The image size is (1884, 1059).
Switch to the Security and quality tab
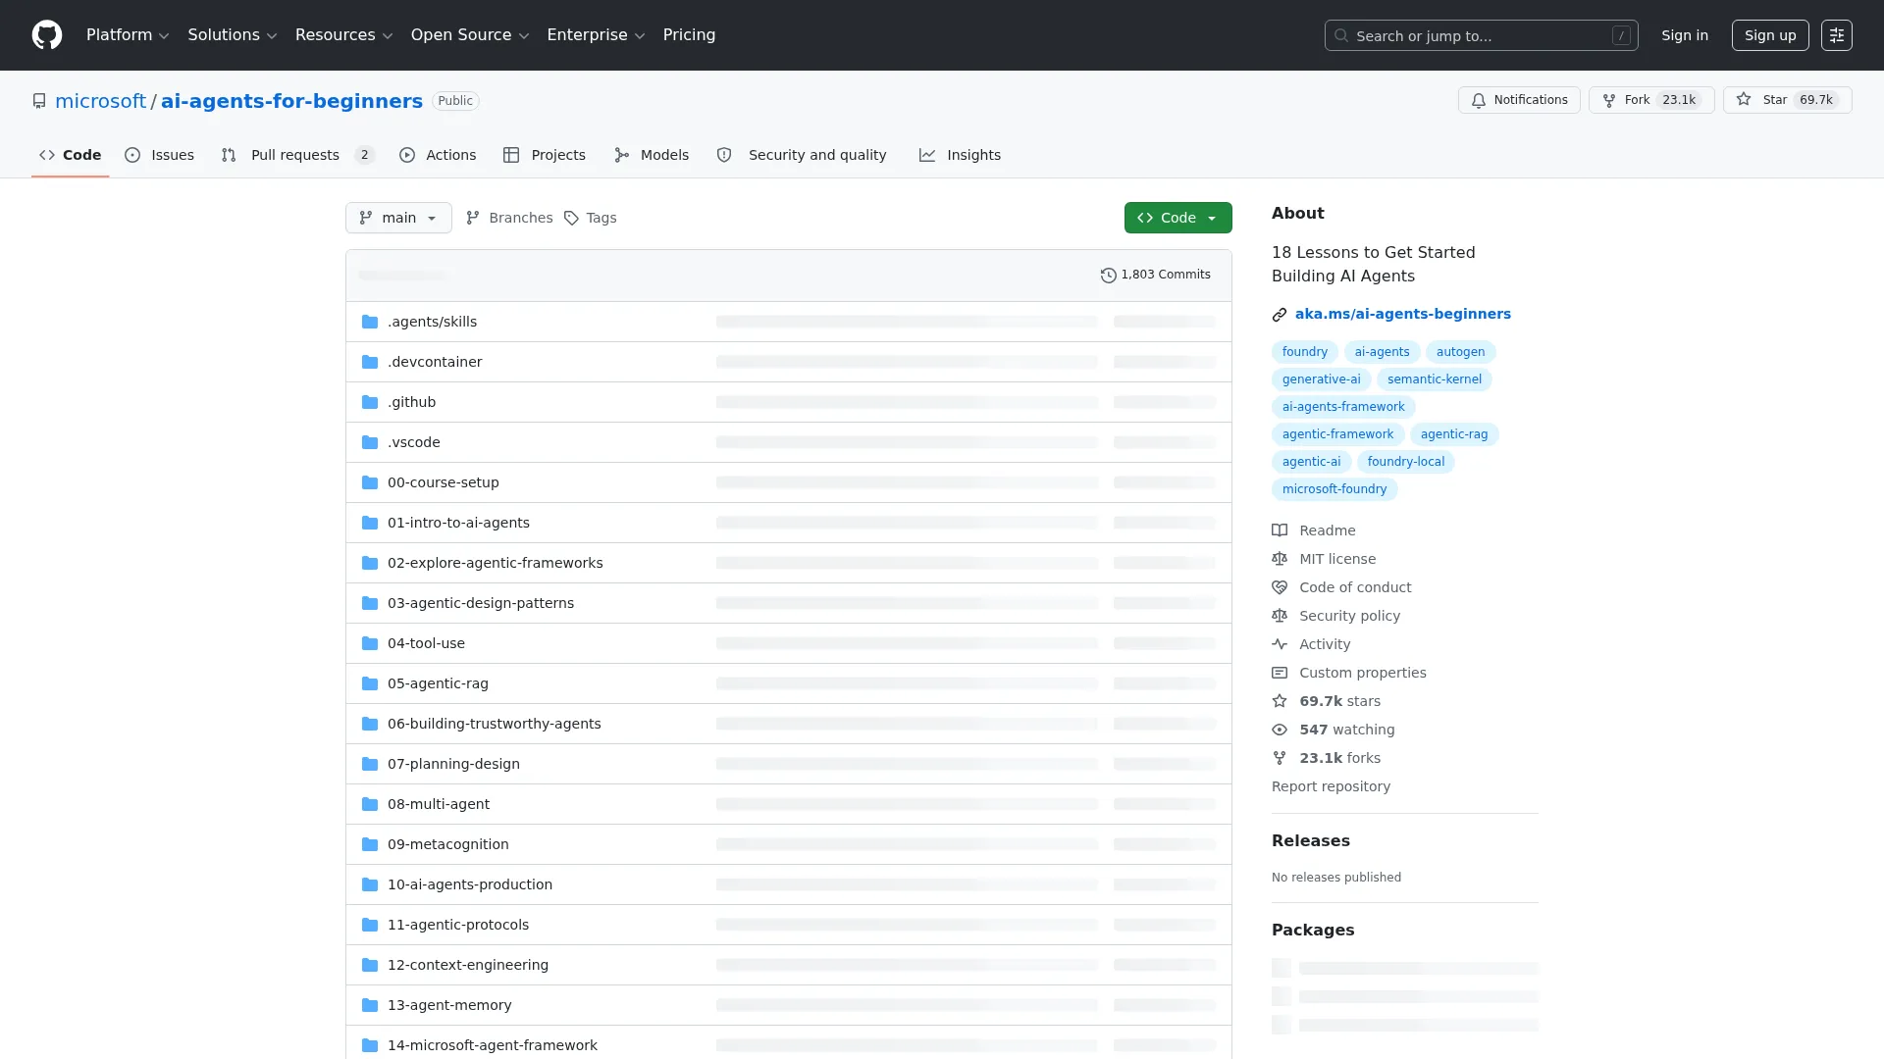[802, 155]
